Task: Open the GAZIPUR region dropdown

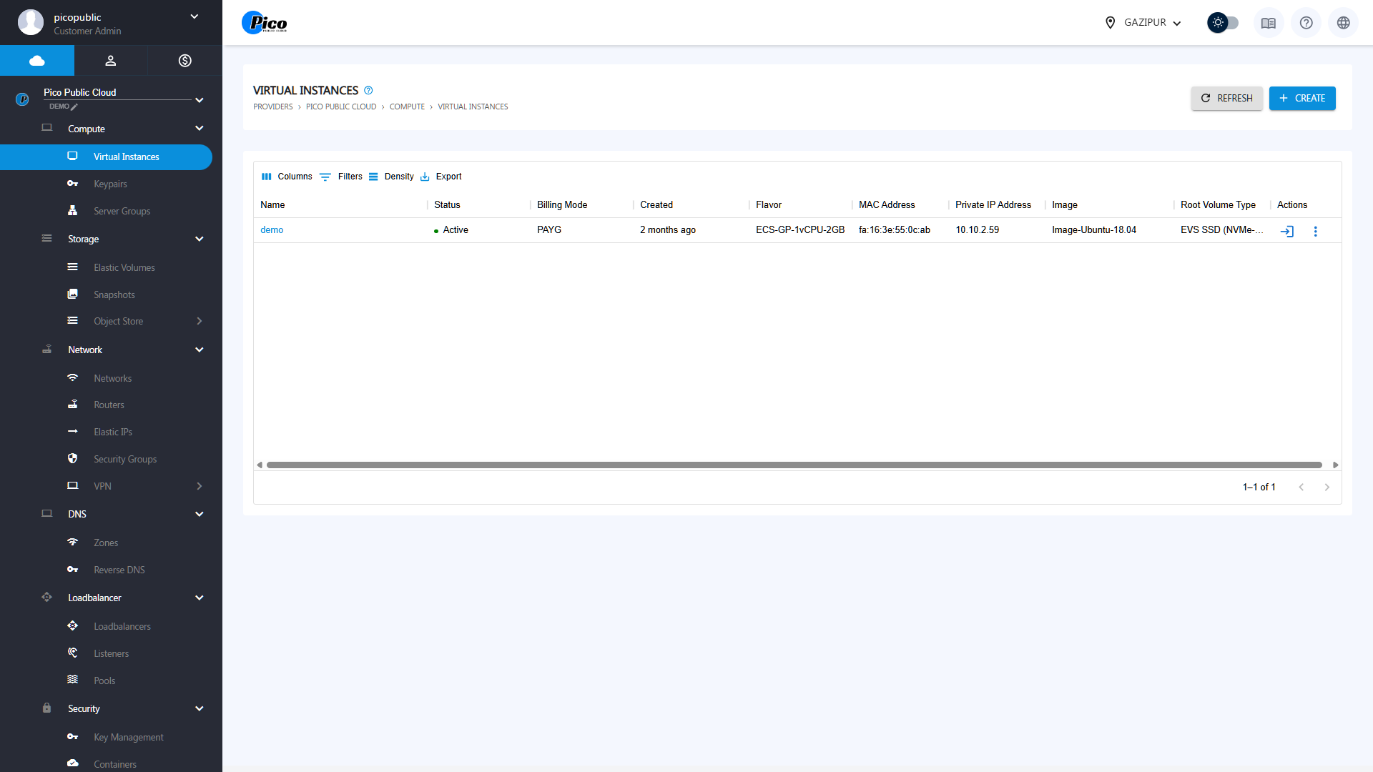Action: coord(1143,23)
